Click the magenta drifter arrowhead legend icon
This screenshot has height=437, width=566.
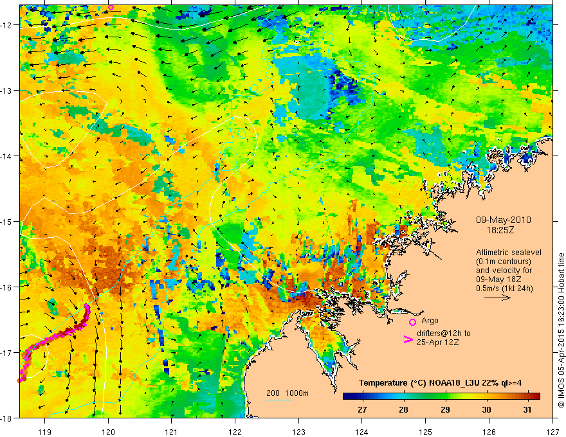[x=408, y=339]
